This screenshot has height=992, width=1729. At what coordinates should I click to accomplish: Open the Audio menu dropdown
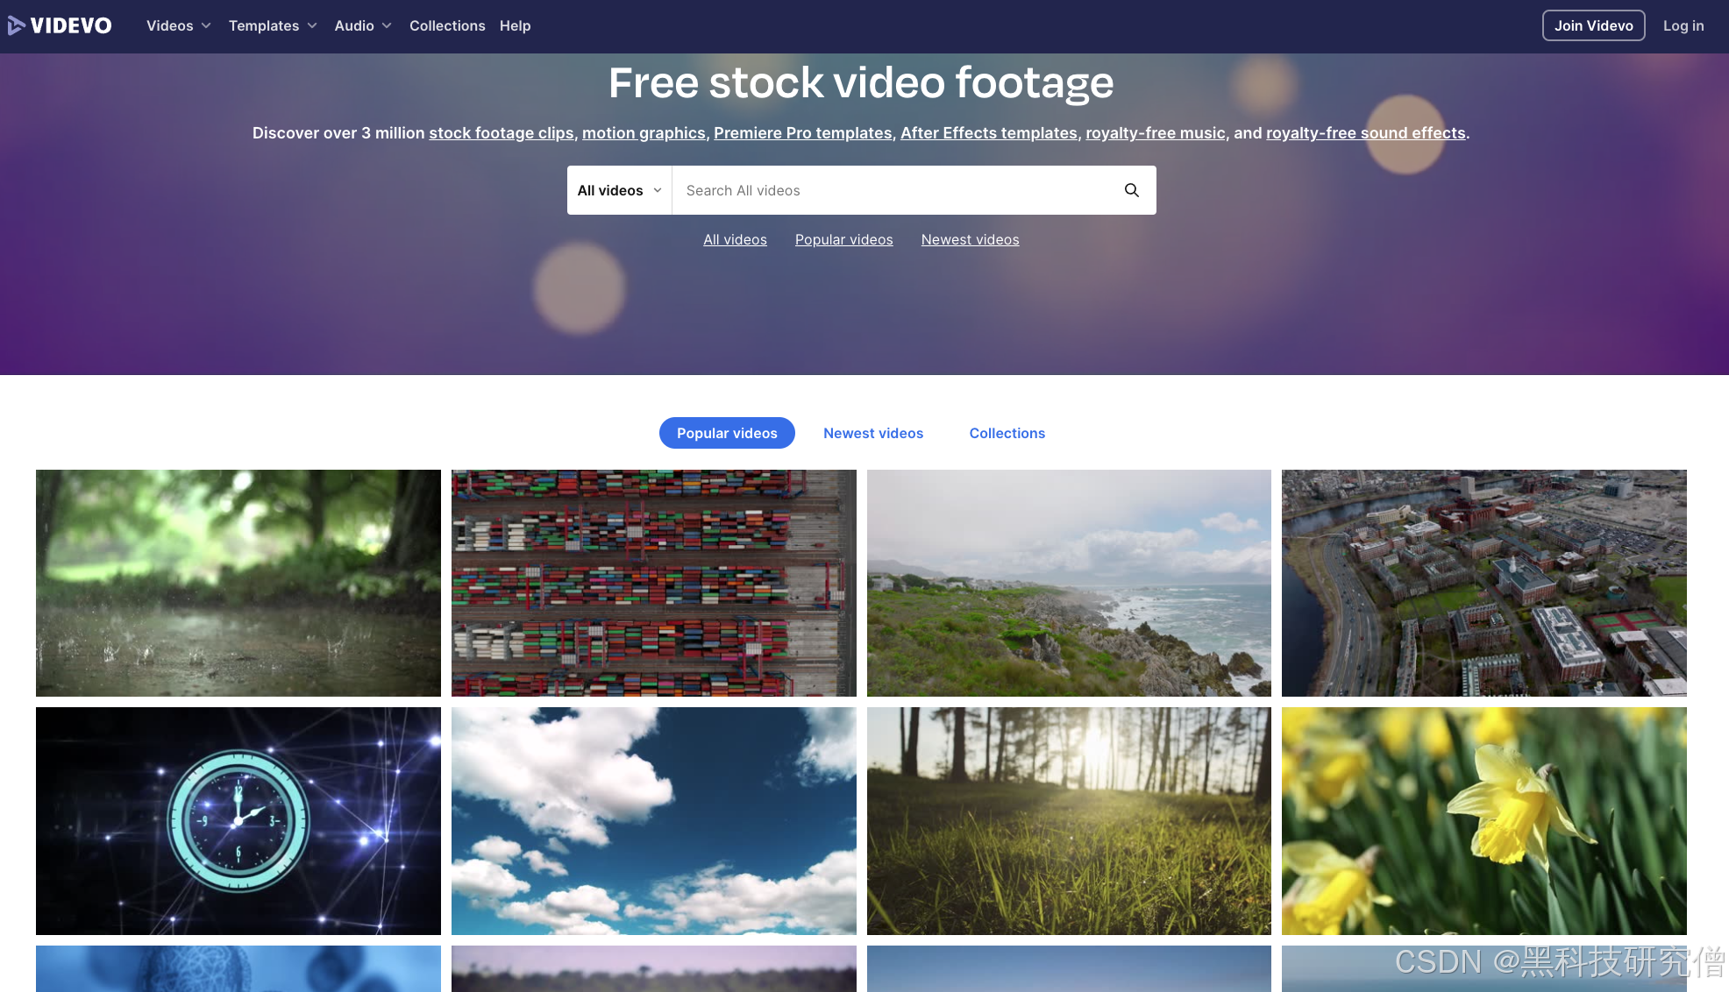(363, 26)
